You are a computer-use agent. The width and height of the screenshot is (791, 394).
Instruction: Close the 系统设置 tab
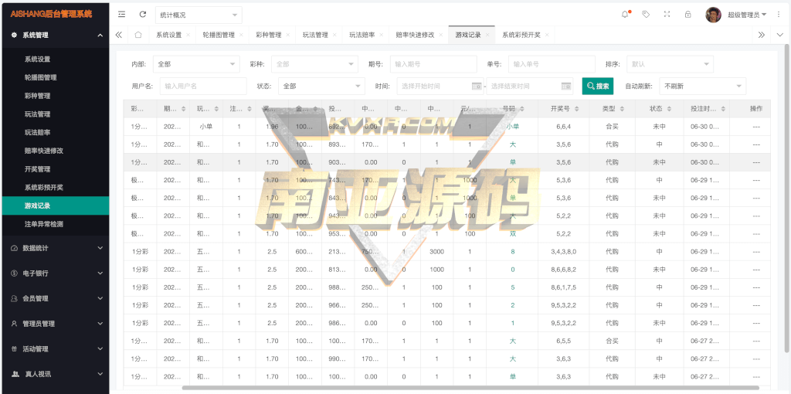188,35
